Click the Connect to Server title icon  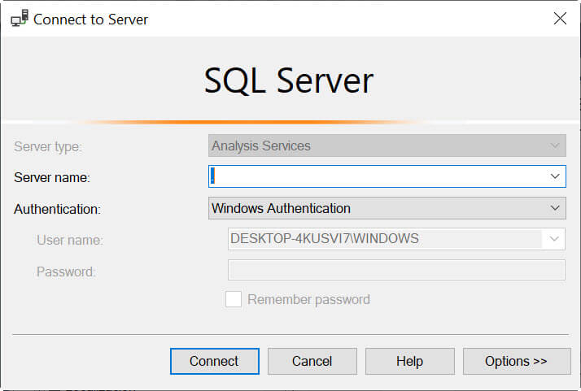[x=19, y=18]
